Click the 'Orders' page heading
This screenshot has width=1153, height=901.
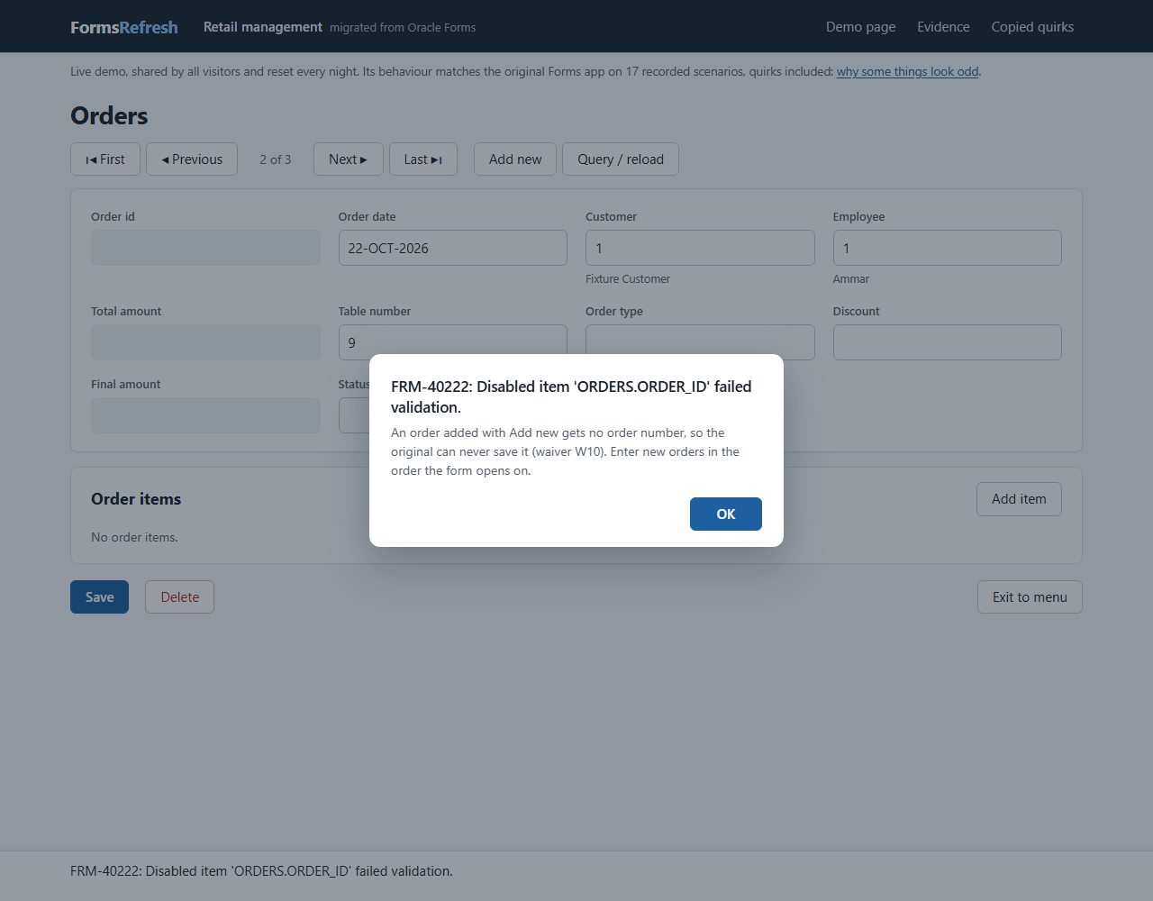(x=109, y=115)
